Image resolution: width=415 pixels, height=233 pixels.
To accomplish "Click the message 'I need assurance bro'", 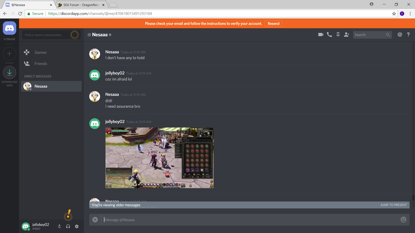I will 123,106.
